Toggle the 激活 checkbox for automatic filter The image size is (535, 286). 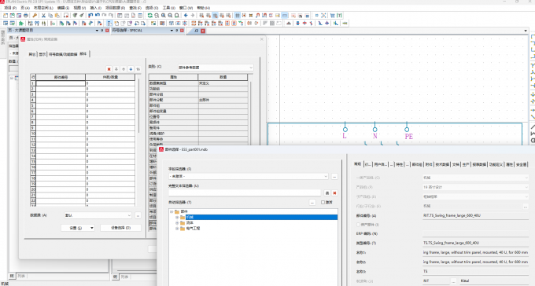[323, 203]
